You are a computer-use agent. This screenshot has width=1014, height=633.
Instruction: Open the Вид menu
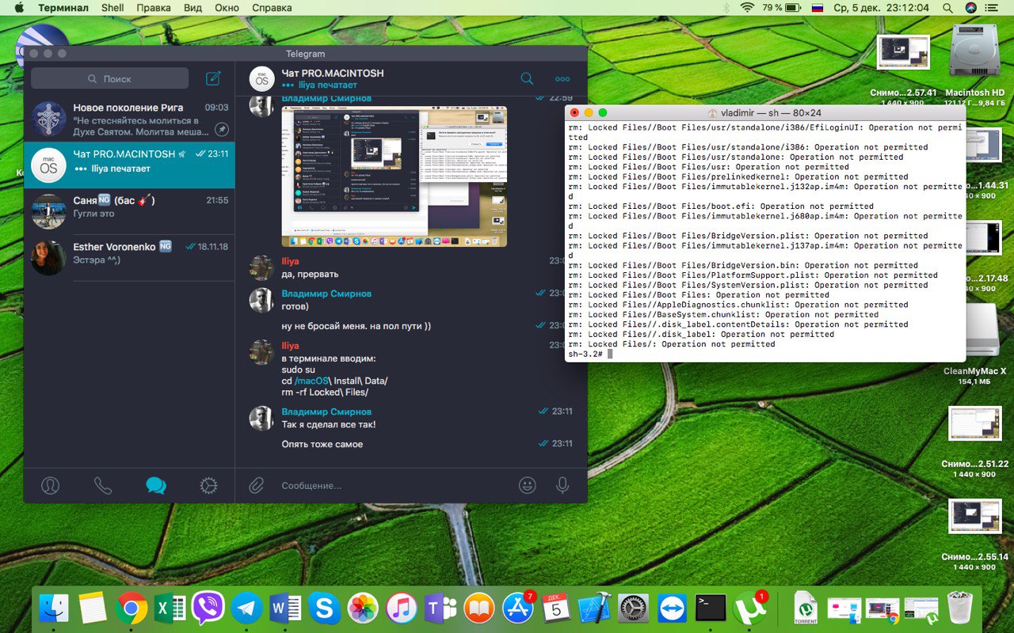193,8
